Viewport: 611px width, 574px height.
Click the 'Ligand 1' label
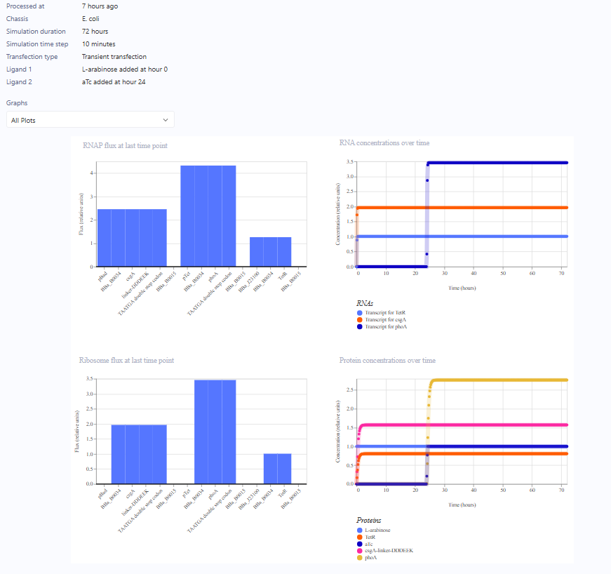(x=19, y=69)
